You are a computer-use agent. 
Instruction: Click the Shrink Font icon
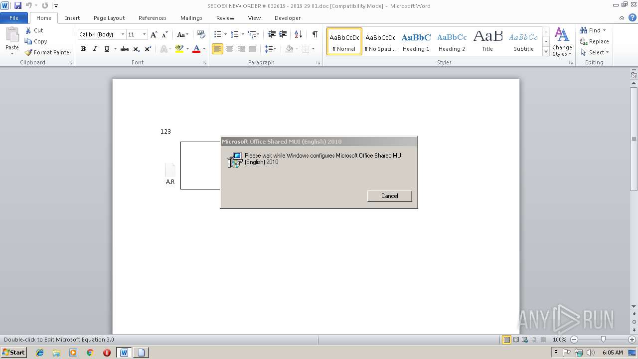[165, 34]
